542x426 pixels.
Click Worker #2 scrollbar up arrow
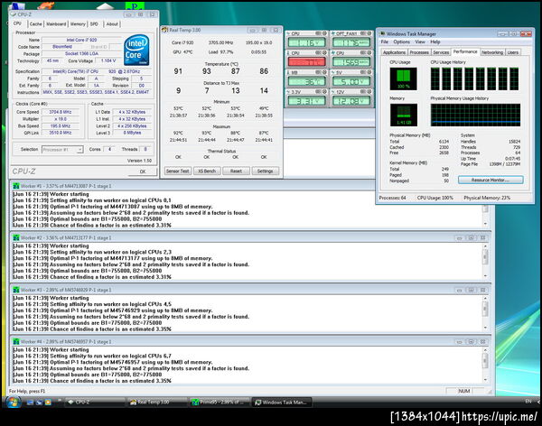[485, 246]
